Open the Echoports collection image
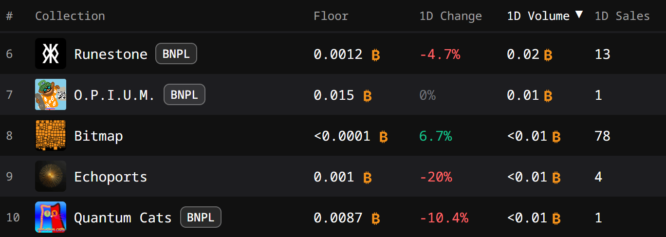 [x=51, y=176]
